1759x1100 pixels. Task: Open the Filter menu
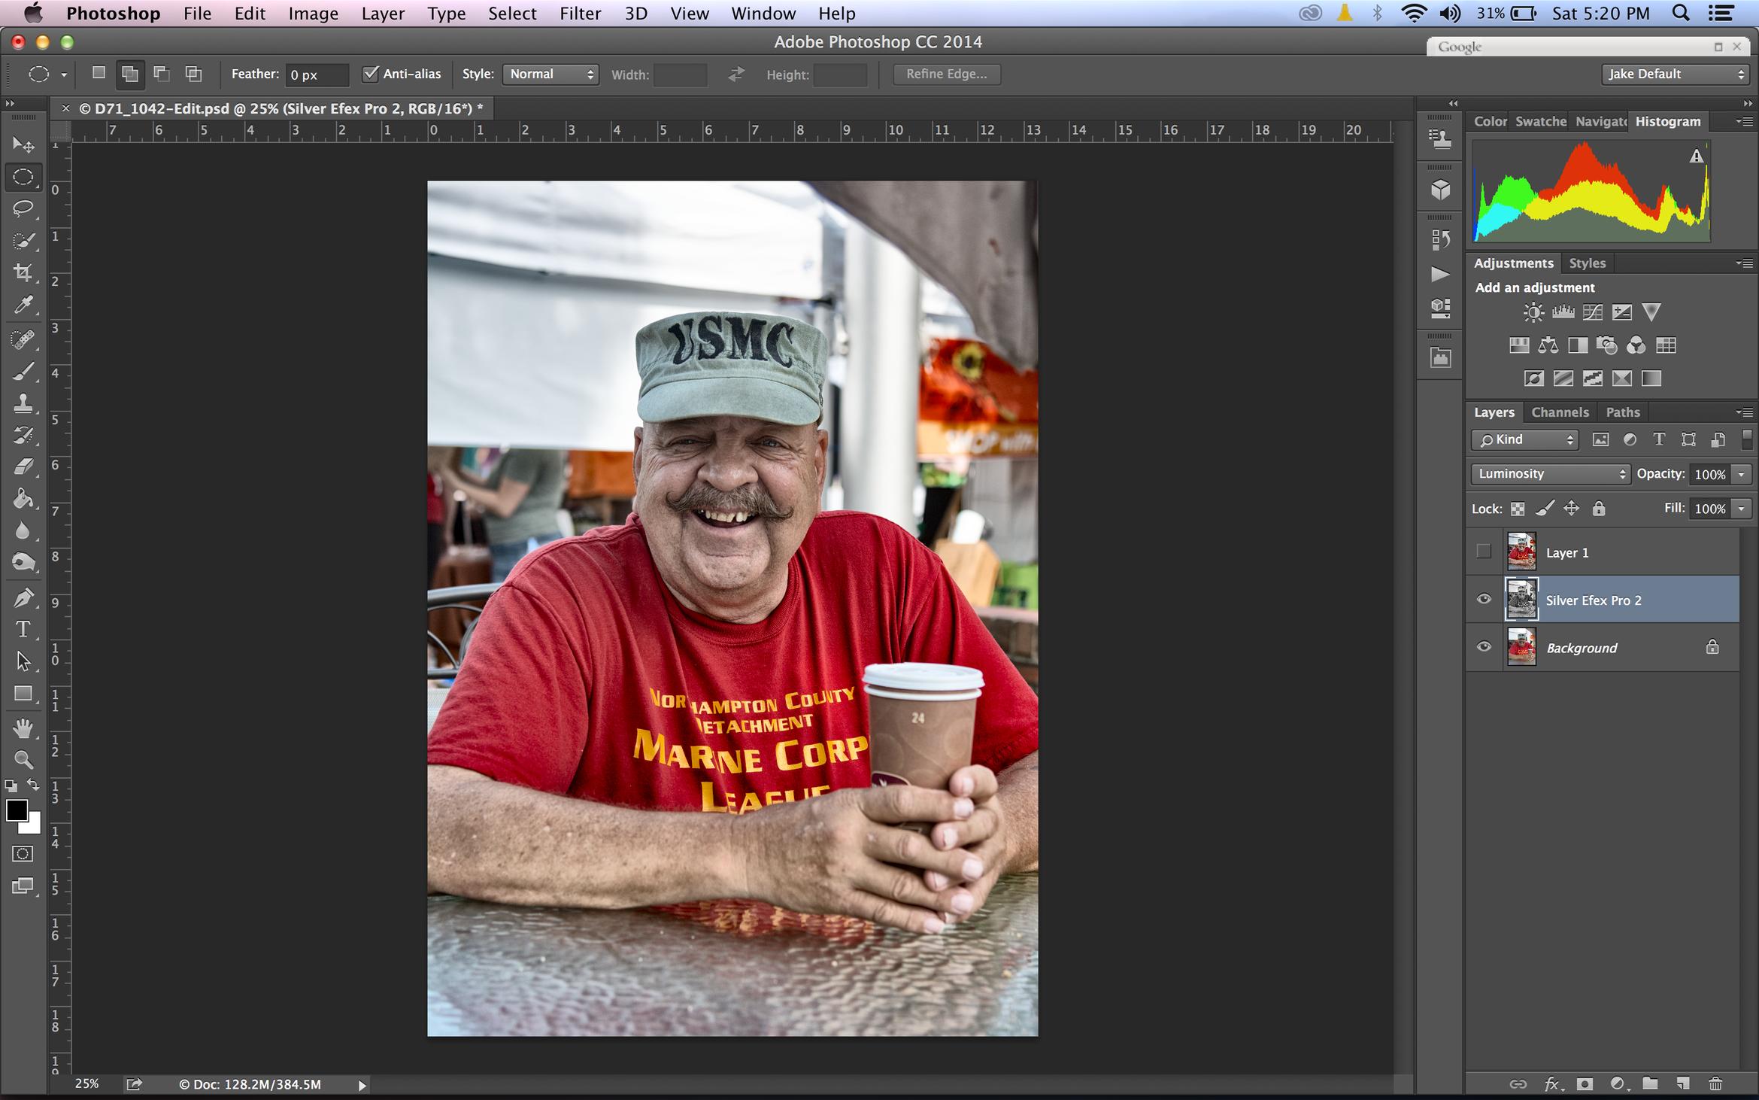coord(580,14)
